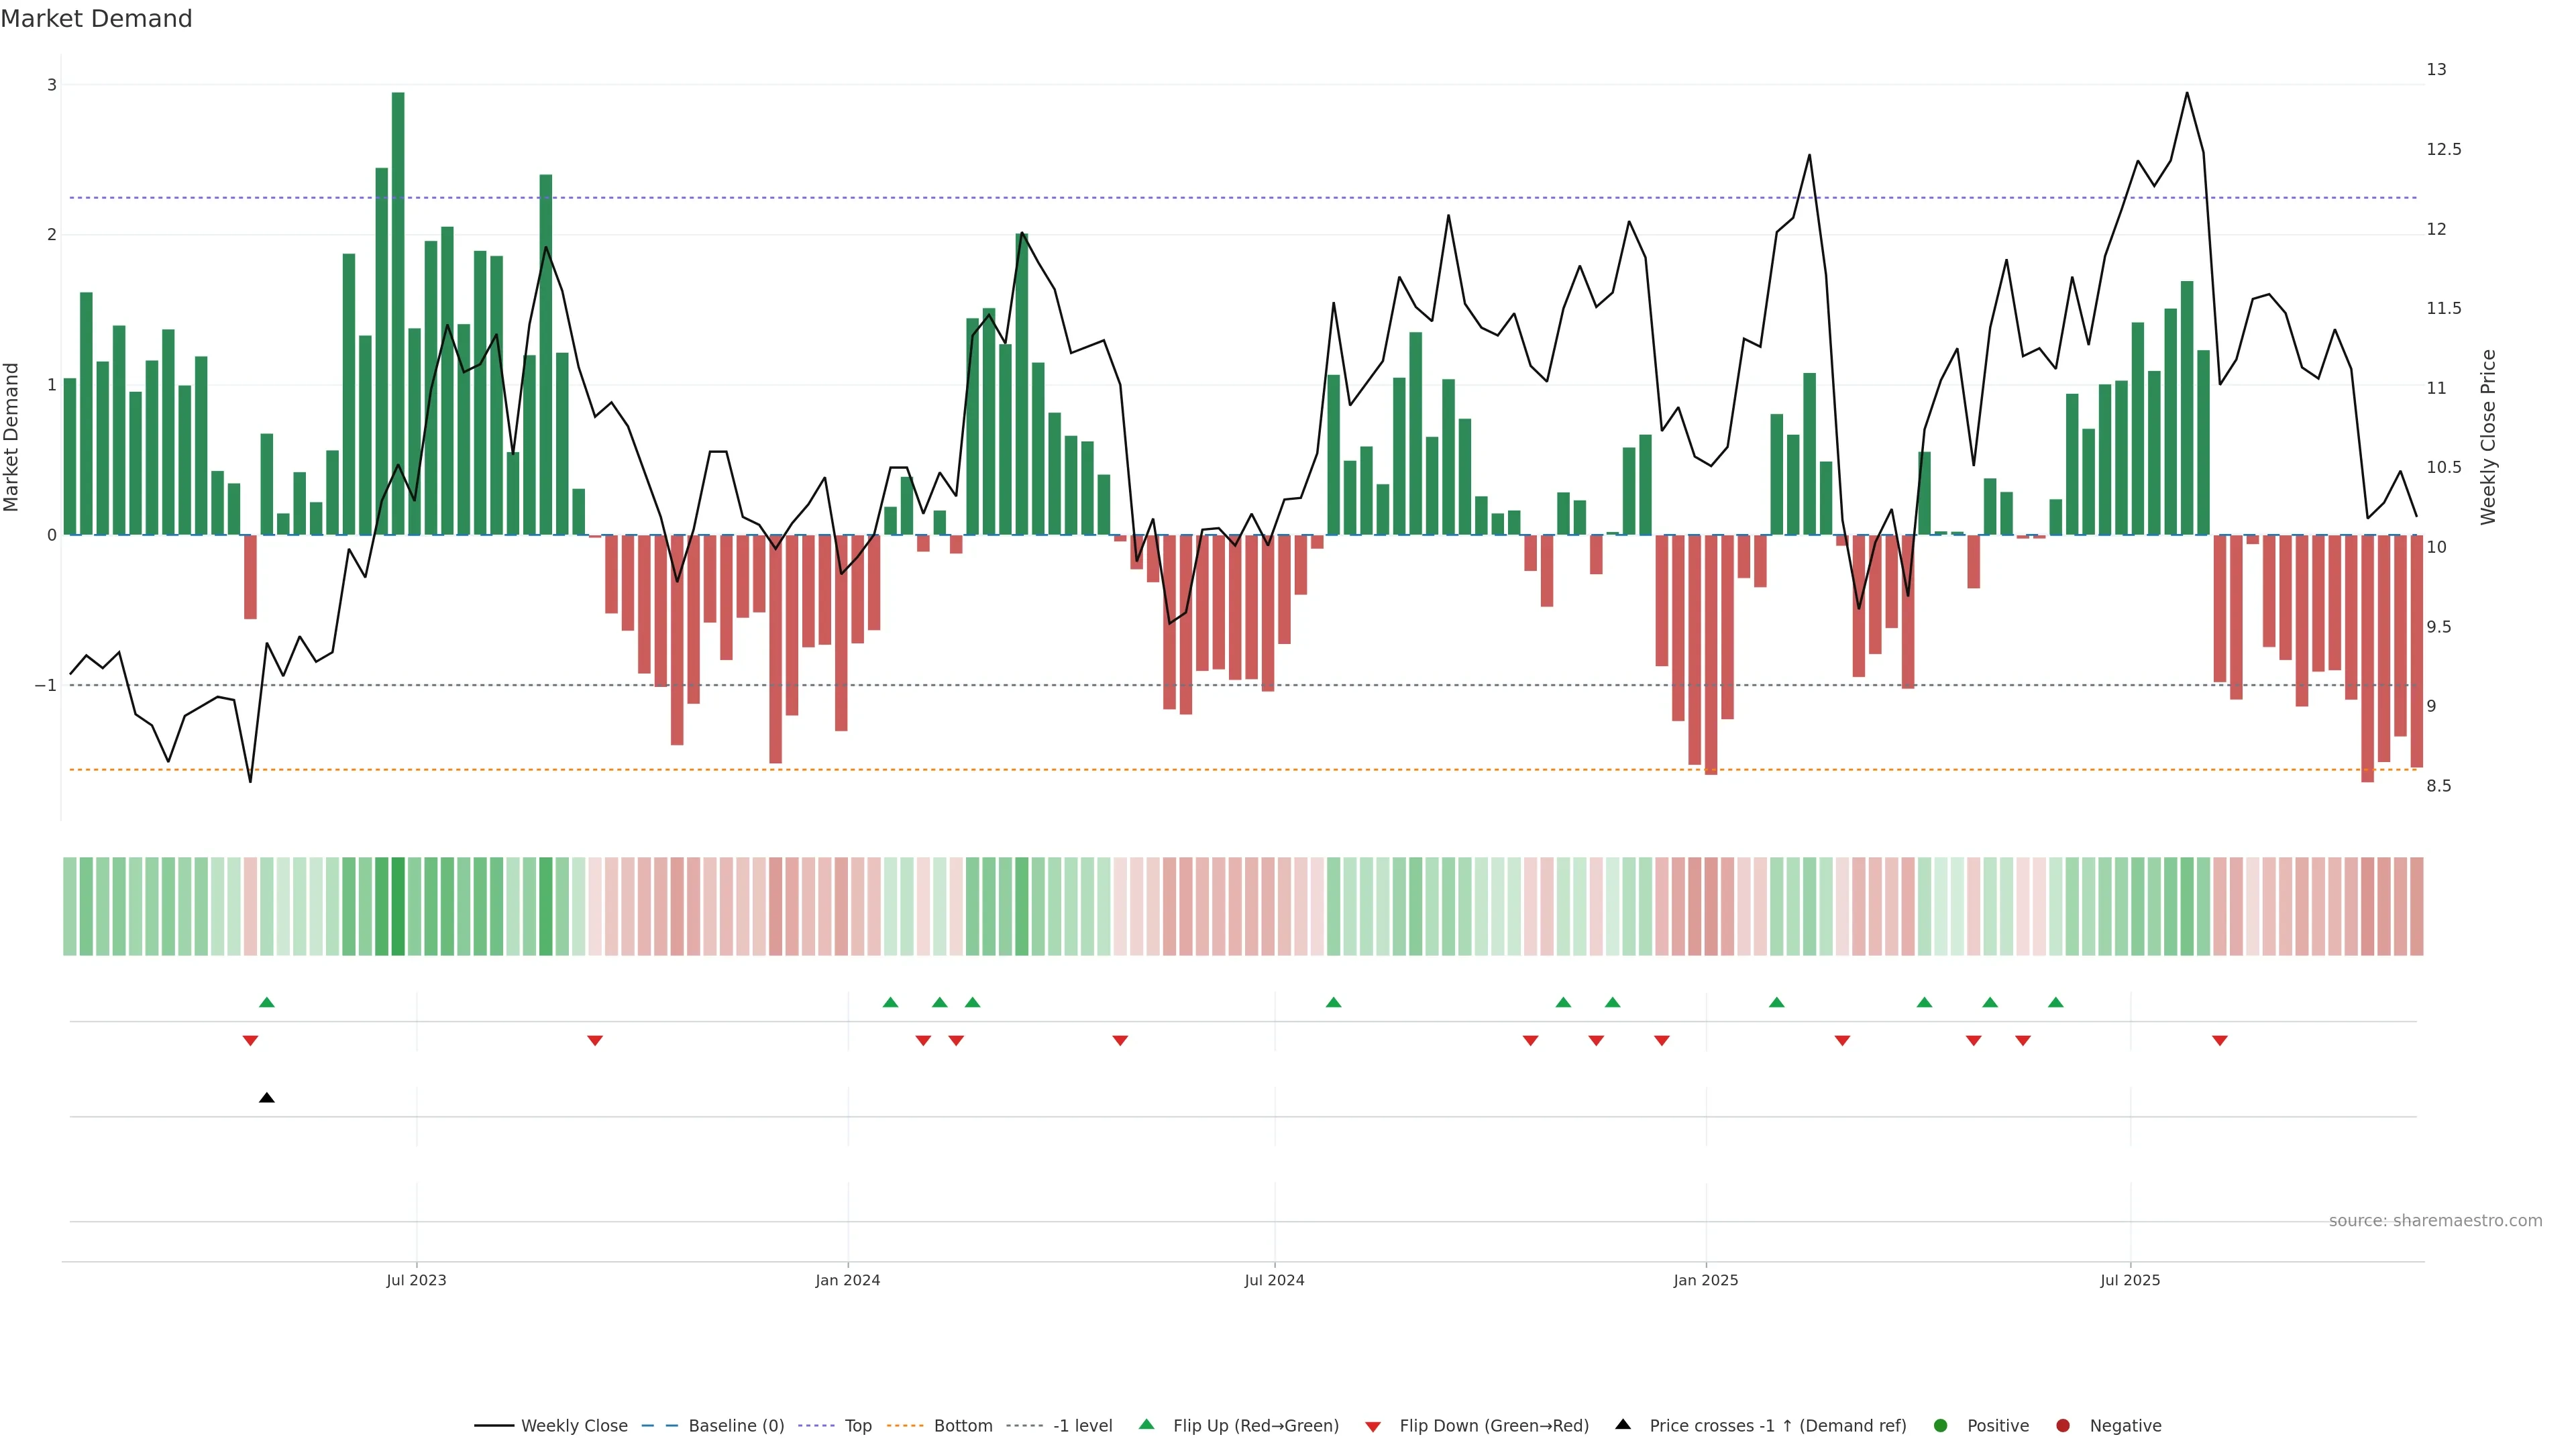Click the red Flip Down triangle near Sep 2023

[x=595, y=1041]
